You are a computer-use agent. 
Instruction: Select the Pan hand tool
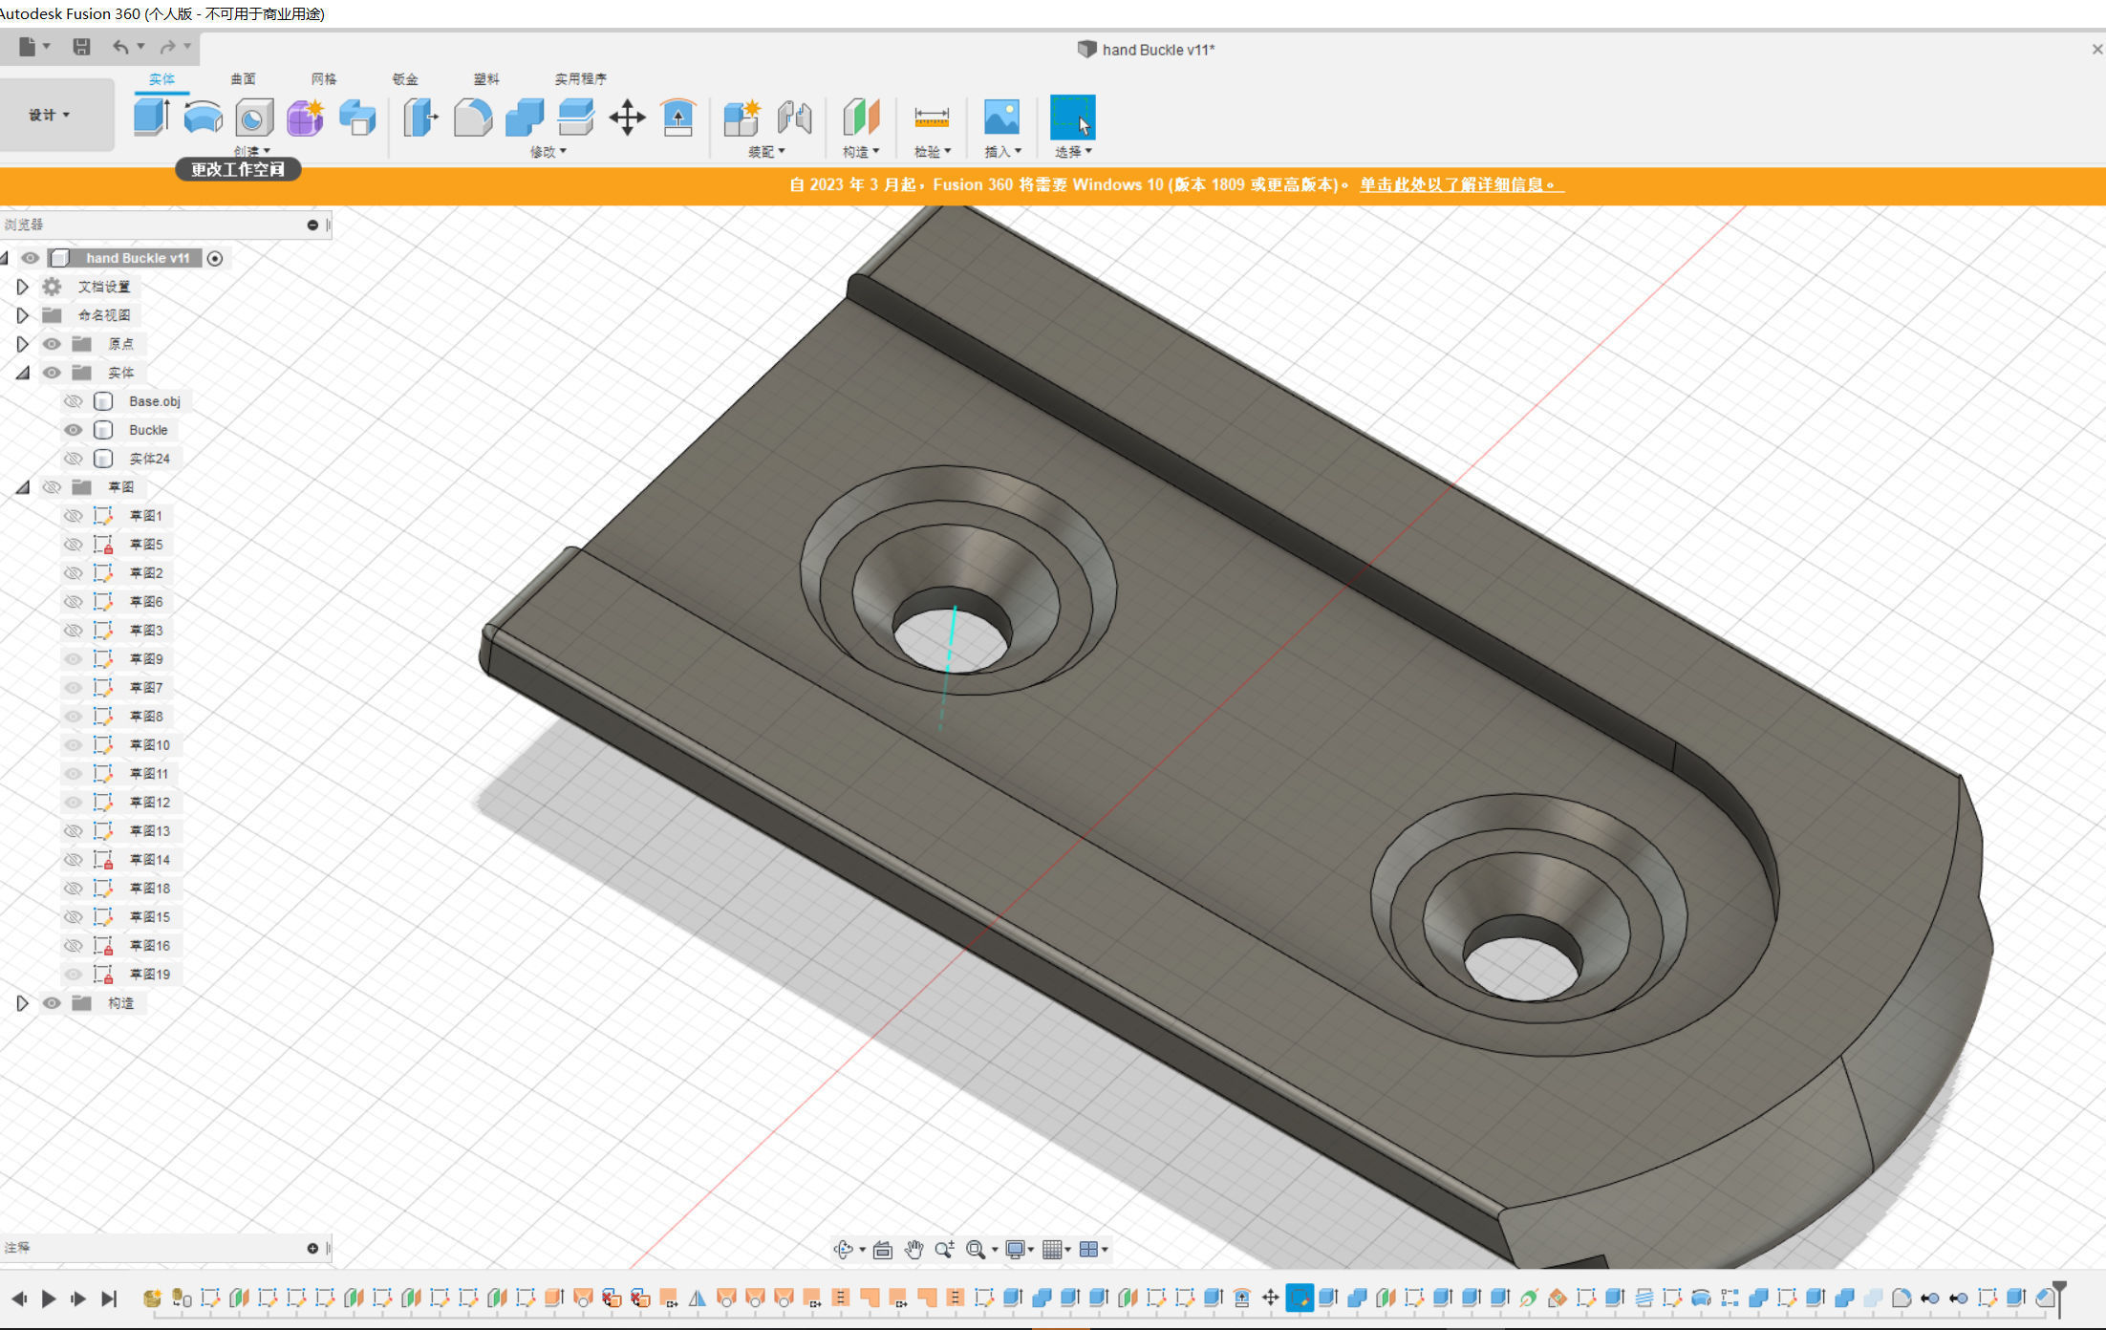pos(913,1249)
